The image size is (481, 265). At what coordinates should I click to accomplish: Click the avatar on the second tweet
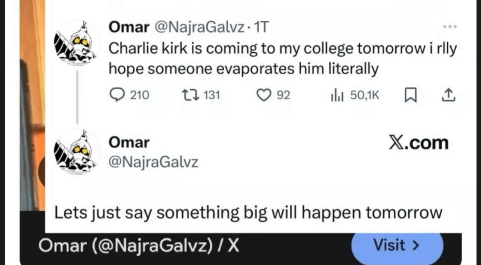pos(77,151)
